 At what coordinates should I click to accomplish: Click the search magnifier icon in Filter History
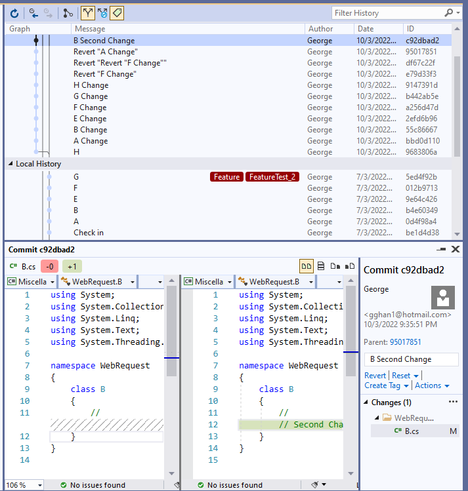click(448, 13)
